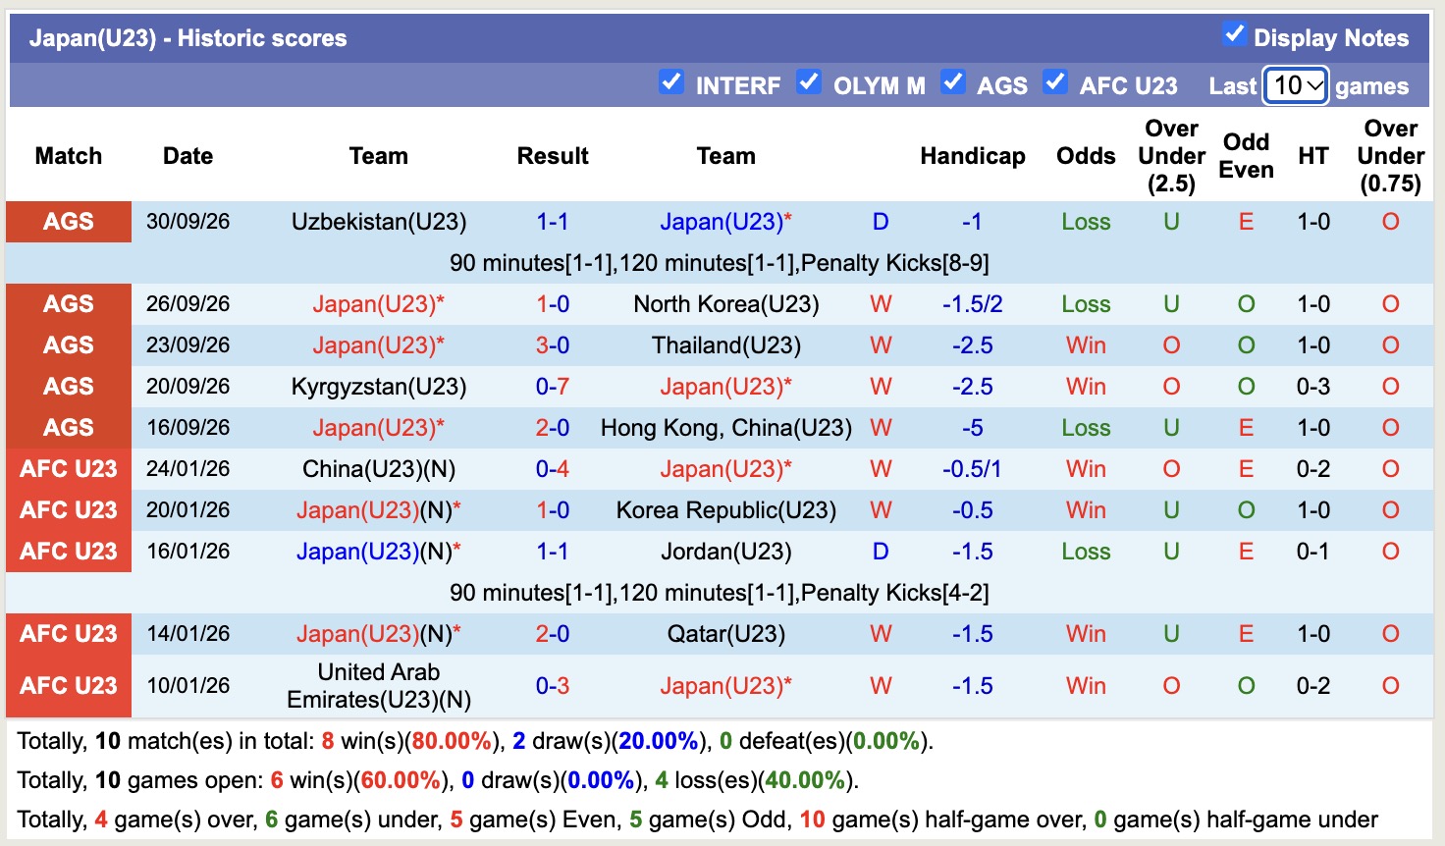Open the 2-0 result against Qatar(U23)
Viewport: 1445px width, 846px height.
[x=553, y=634]
